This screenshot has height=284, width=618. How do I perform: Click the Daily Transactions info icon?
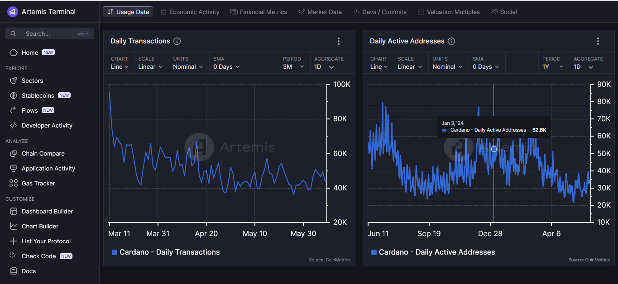click(177, 41)
